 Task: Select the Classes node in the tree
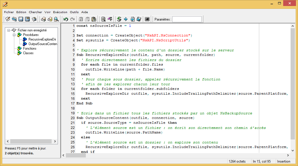pyautogui.click(x=28, y=53)
